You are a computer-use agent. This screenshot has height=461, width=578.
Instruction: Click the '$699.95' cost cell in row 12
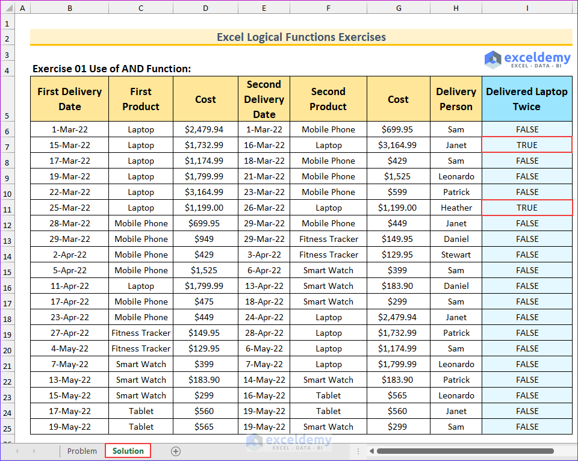point(205,223)
